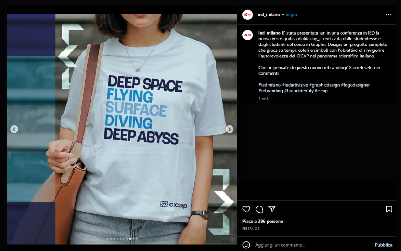
Task: Like the post with heart icon
Action: 247,209
